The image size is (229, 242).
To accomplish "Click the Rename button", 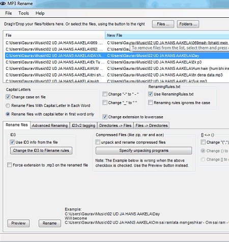I will coord(50,223).
